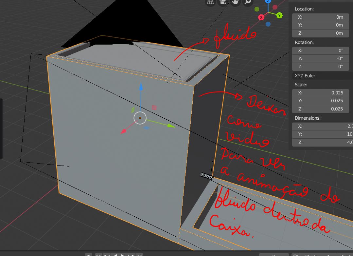The width and height of the screenshot is (353, 256).
Task: Click the "Dimensions:" label
Action: pos(308,118)
